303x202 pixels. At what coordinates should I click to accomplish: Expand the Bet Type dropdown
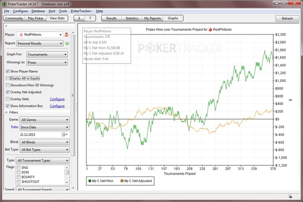point(44,149)
